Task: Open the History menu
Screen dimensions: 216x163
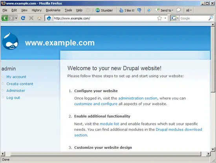Action: coord(37,10)
